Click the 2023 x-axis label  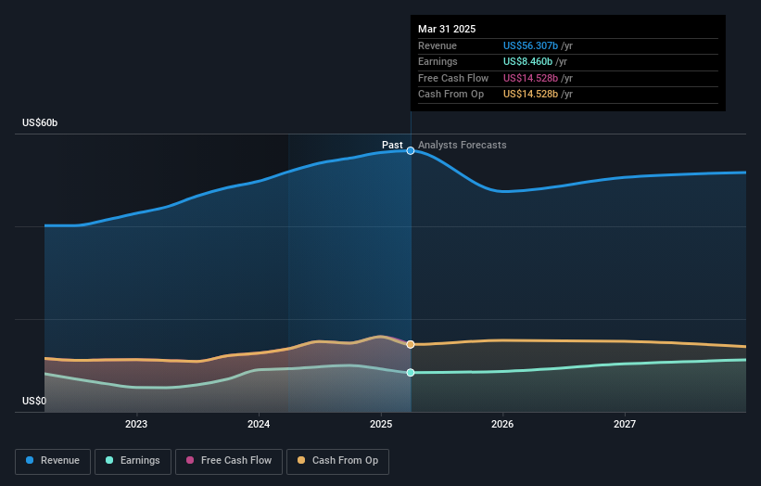tap(136, 424)
